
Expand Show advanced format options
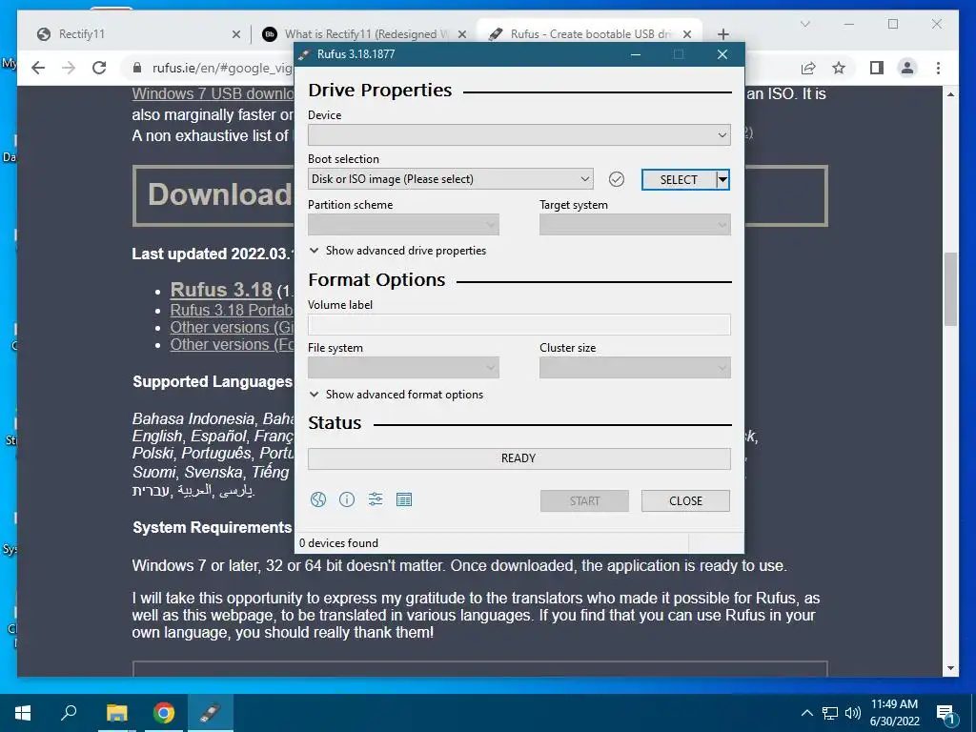pyautogui.click(x=396, y=394)
